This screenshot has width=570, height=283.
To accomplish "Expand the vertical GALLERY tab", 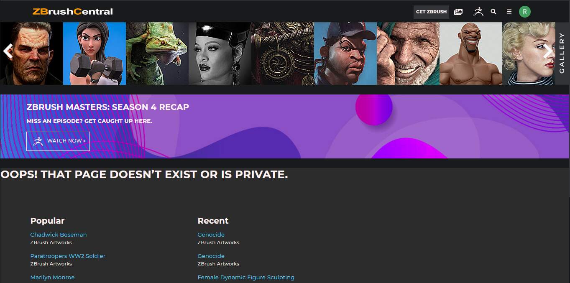I will coord(562,53).
